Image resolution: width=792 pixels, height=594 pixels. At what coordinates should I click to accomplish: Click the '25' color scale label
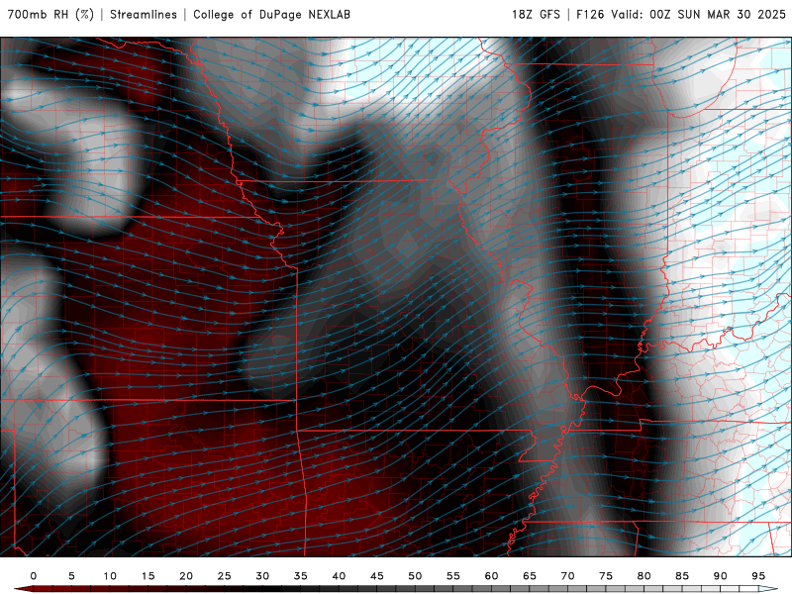[225, 576]
